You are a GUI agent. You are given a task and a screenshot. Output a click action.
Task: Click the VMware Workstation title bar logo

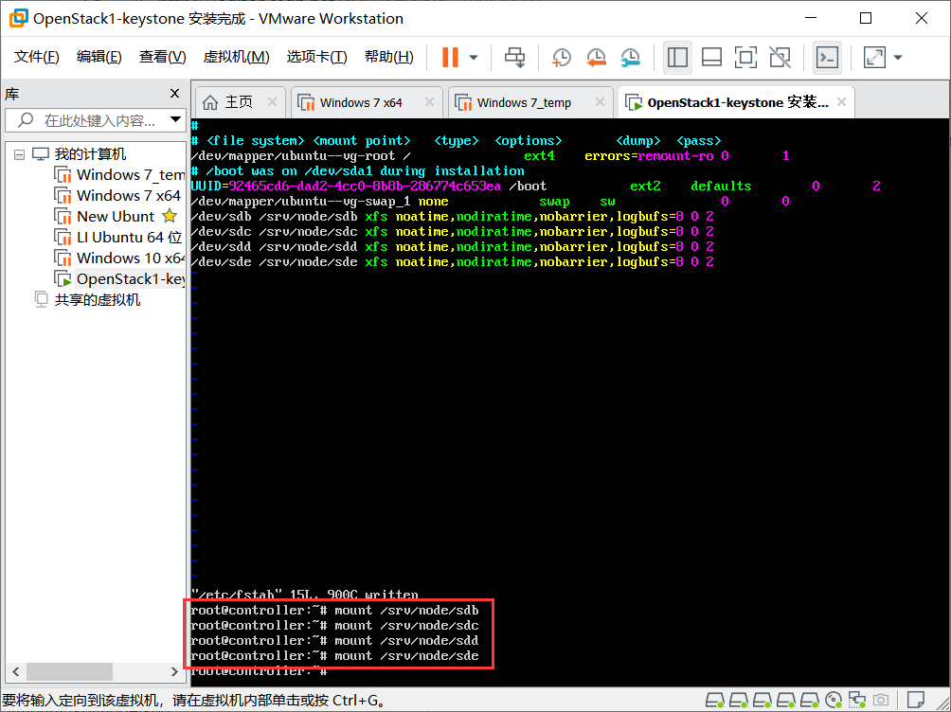(x=18, y=18)
